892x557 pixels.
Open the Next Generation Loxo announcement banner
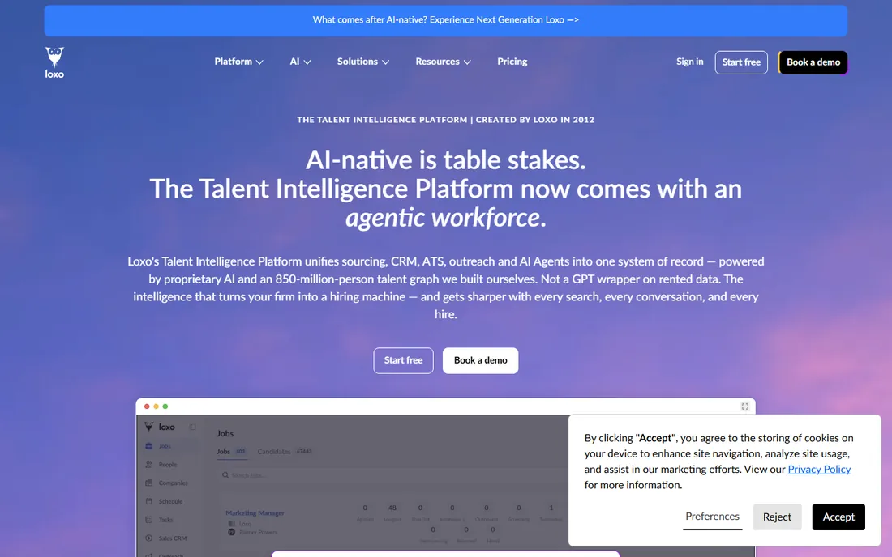(x=446, y=20)
